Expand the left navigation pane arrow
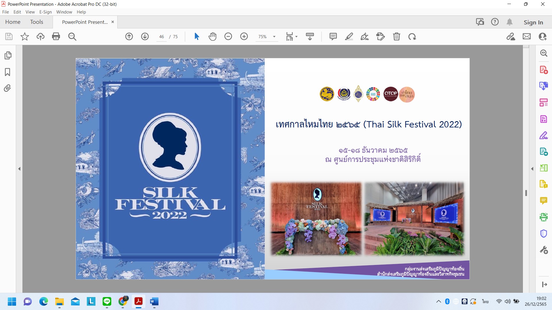The width and height of the screenshot is (552, 310). [19, 169]
